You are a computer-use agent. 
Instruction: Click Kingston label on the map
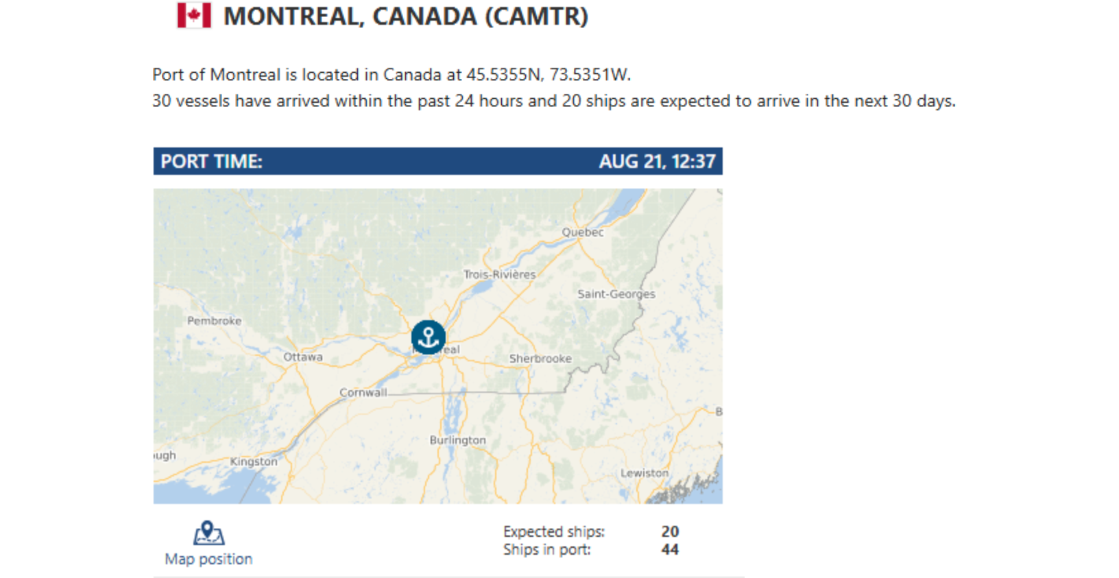pyautogui.click(x=254, y=461)
